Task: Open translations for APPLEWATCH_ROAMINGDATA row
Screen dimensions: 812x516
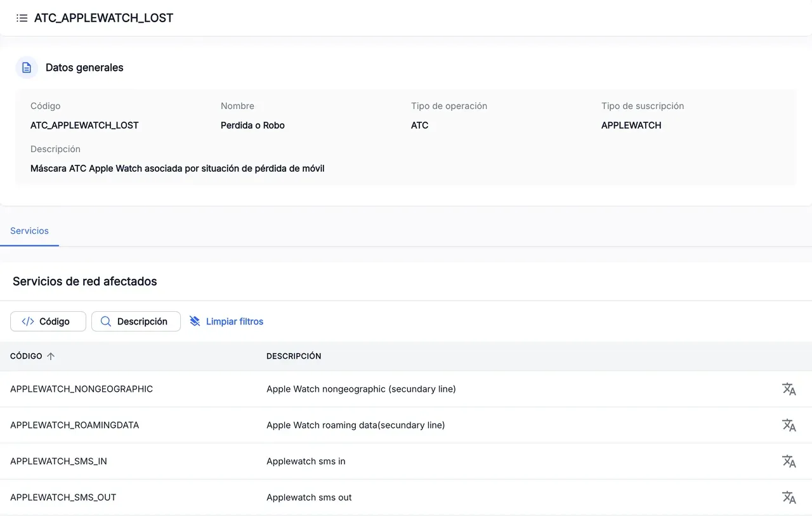Action: [789, 425]
